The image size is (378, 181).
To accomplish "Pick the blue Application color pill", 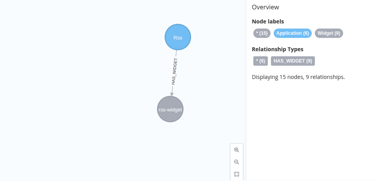I will (293, 33).
